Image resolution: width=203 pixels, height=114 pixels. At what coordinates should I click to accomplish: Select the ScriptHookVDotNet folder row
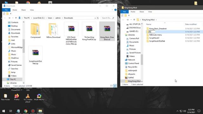pyautogui.click(x=174, y=41)
